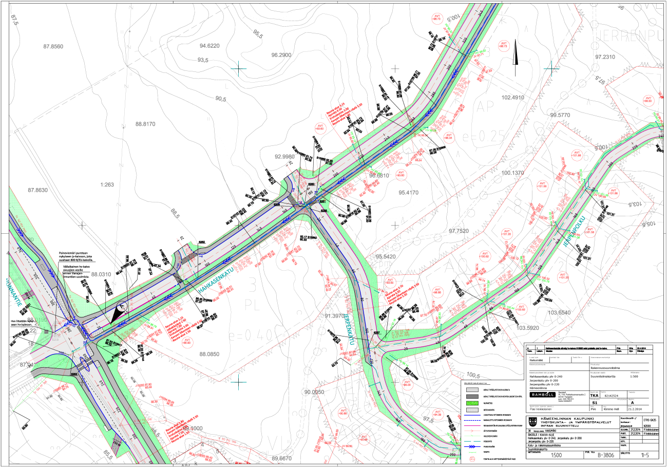Click the date 21.2.2014
The width and height of the screenshot is (667, 467).
(x=635, y=409)
